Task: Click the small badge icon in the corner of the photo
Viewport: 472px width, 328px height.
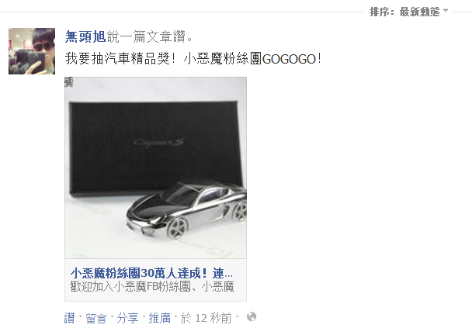Action: click(x=69, y=82)
